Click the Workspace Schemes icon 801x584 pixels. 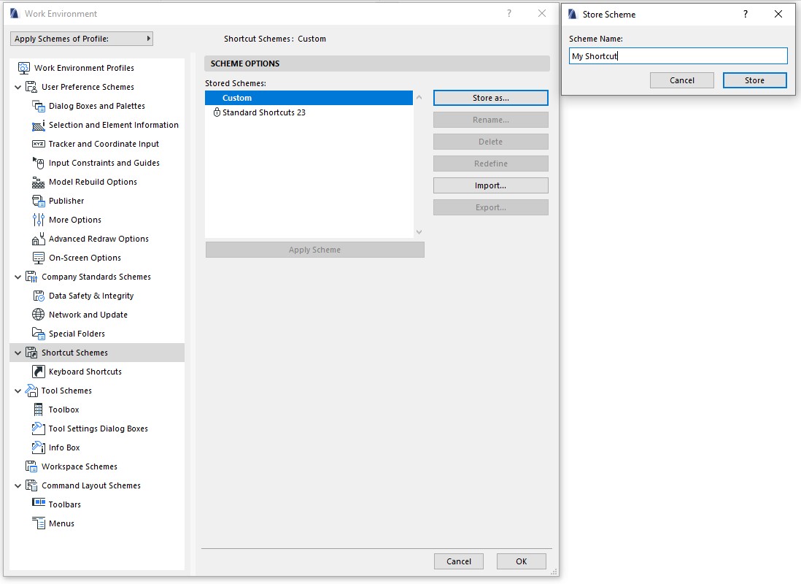coord(31,466)
